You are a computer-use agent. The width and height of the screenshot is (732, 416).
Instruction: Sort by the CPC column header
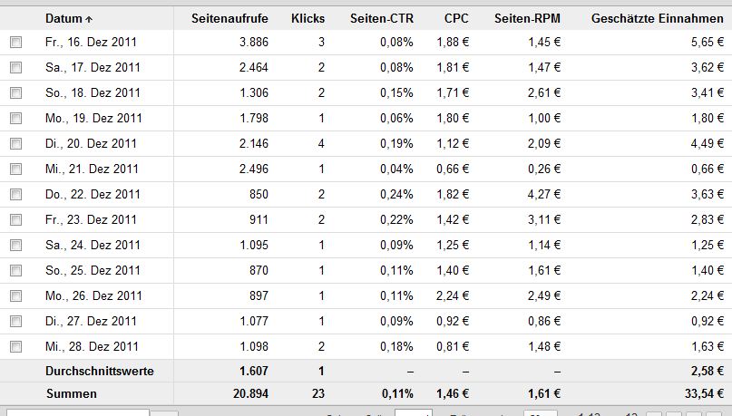(x=456, y=19)
